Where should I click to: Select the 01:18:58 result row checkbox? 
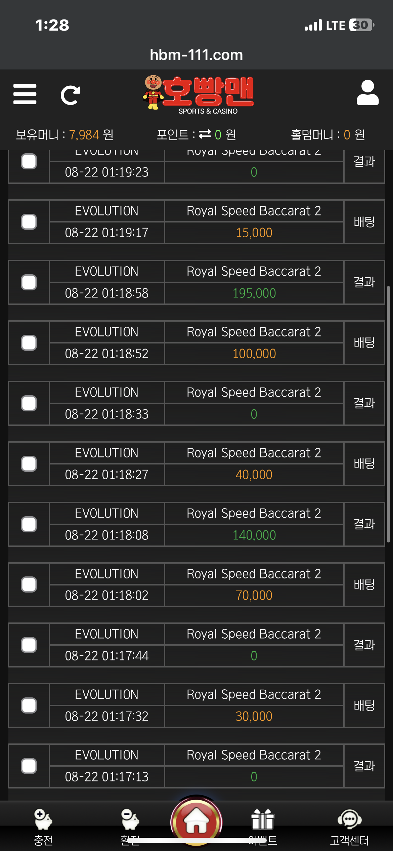tap(29, 282)
